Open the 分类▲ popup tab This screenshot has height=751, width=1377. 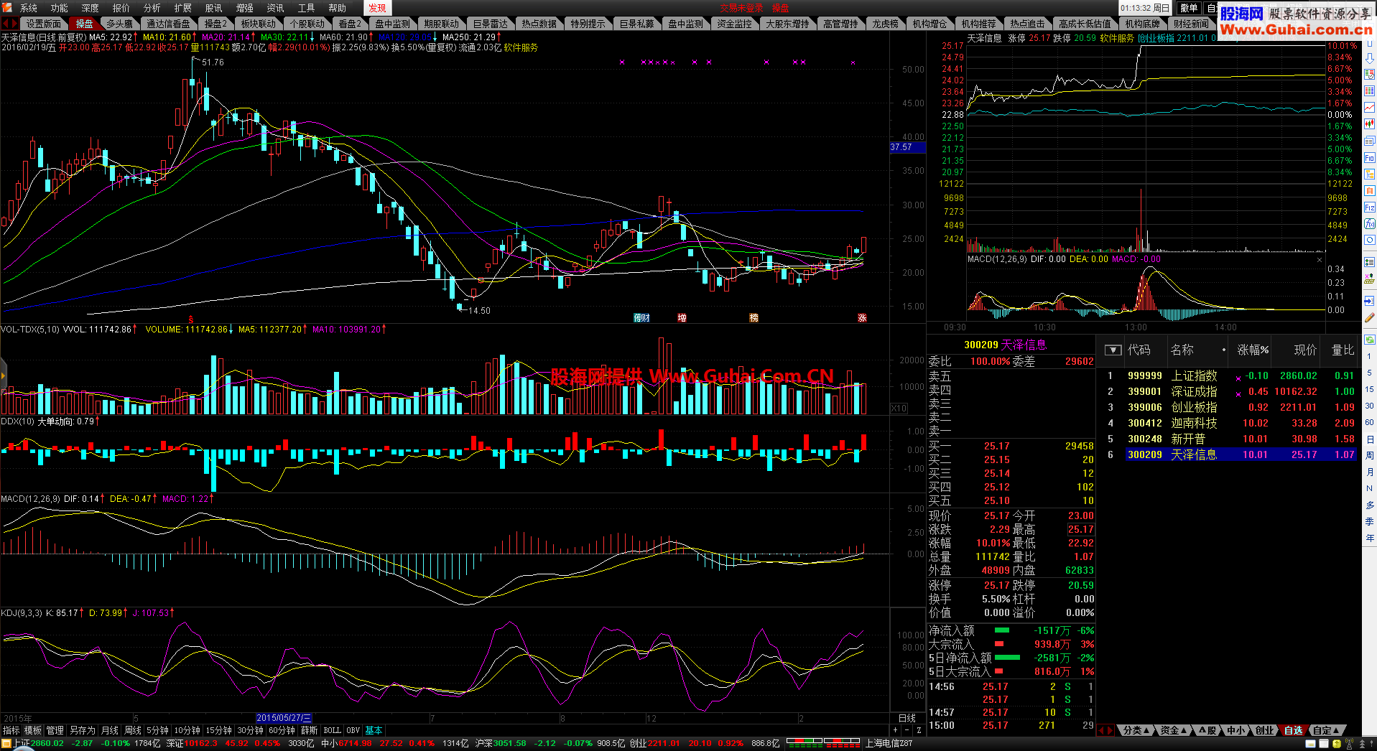pyautogui.click(x=1137, y=730)
